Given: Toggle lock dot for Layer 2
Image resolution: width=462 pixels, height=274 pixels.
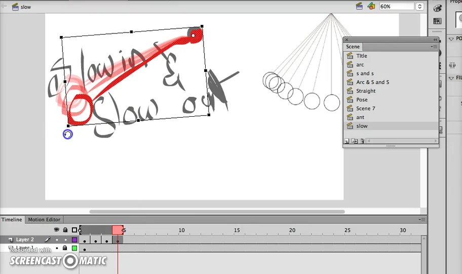Looking at the screenshot, I should tap(65, 239).
